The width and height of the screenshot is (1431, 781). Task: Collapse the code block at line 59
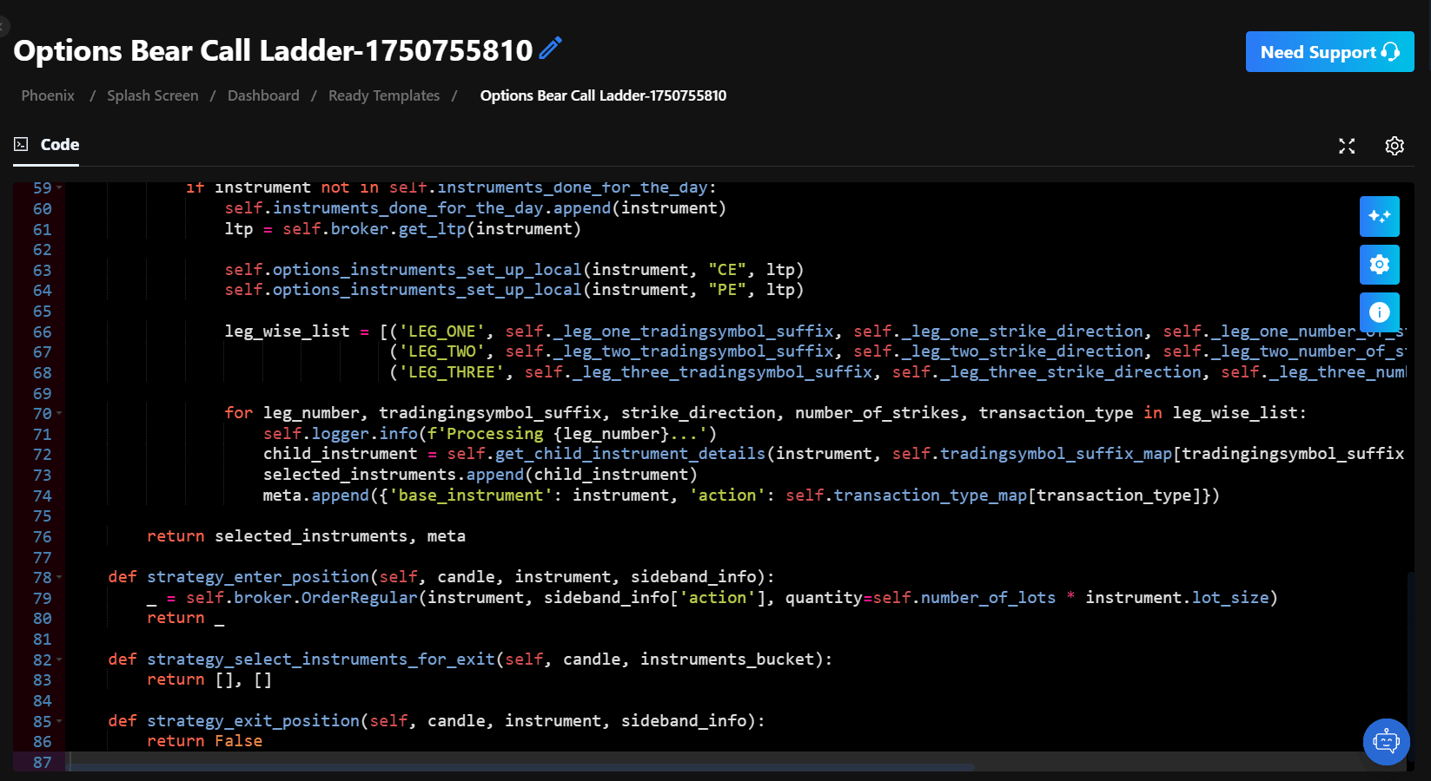[58, 187]
